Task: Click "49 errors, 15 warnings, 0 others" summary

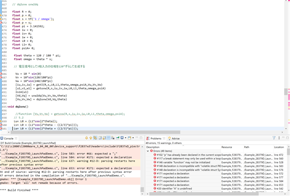Action: point(164,143)
